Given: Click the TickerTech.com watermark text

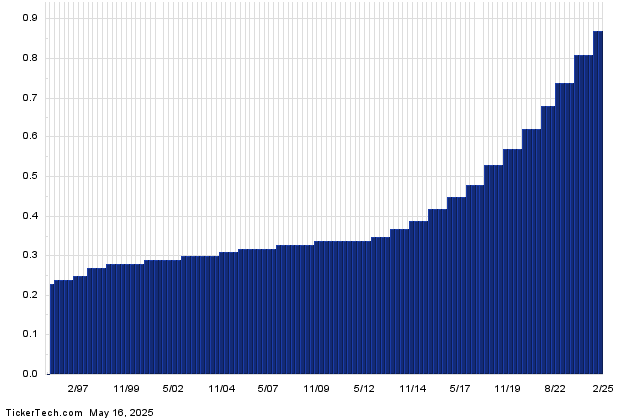Looking at the screenshot, I should [41, 409].
